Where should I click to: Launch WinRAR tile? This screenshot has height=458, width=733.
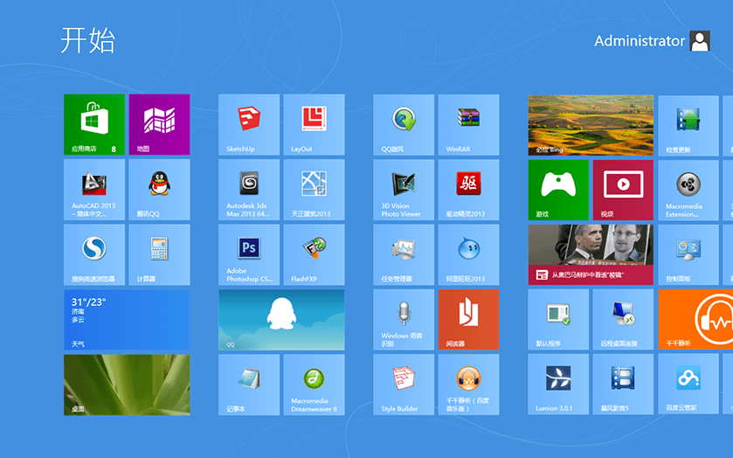point(469,124)
